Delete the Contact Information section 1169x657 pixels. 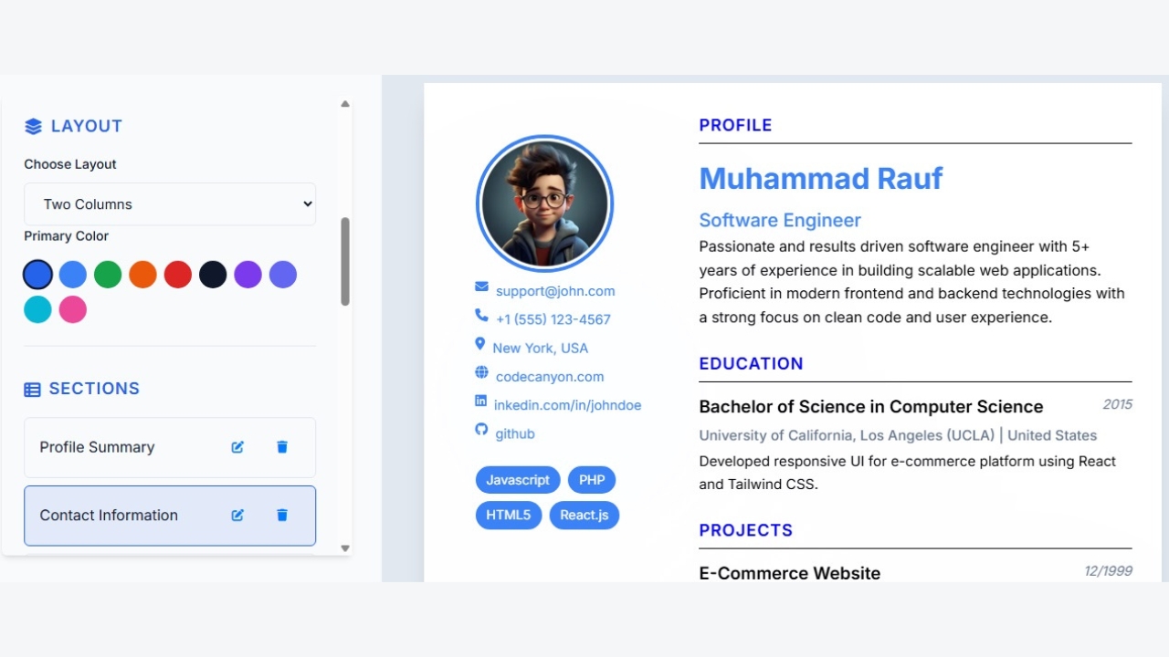pos(282,516)
